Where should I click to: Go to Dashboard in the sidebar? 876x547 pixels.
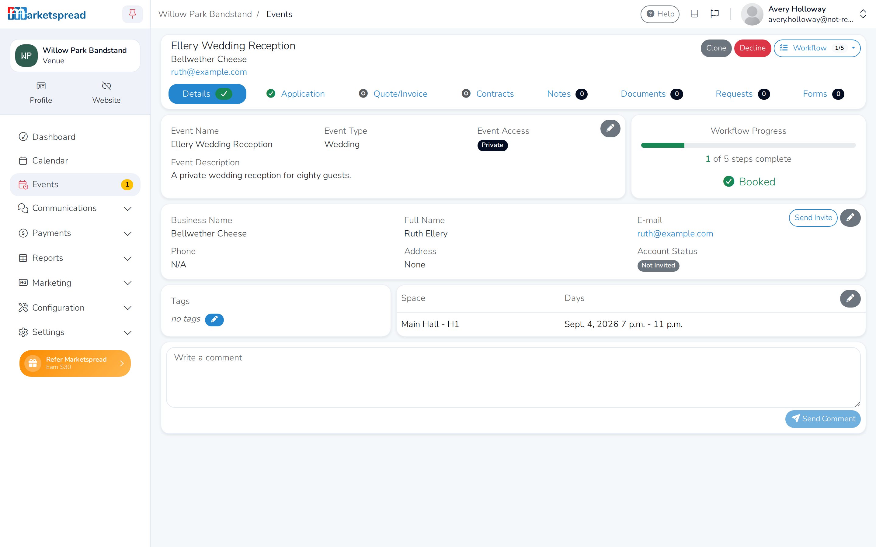(75, 137)
